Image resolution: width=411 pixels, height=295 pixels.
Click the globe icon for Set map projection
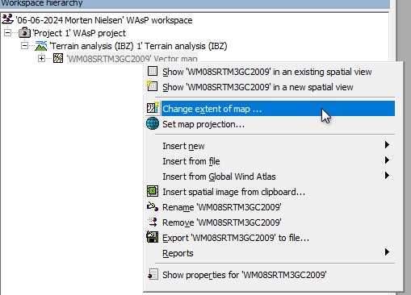[153, 123]
